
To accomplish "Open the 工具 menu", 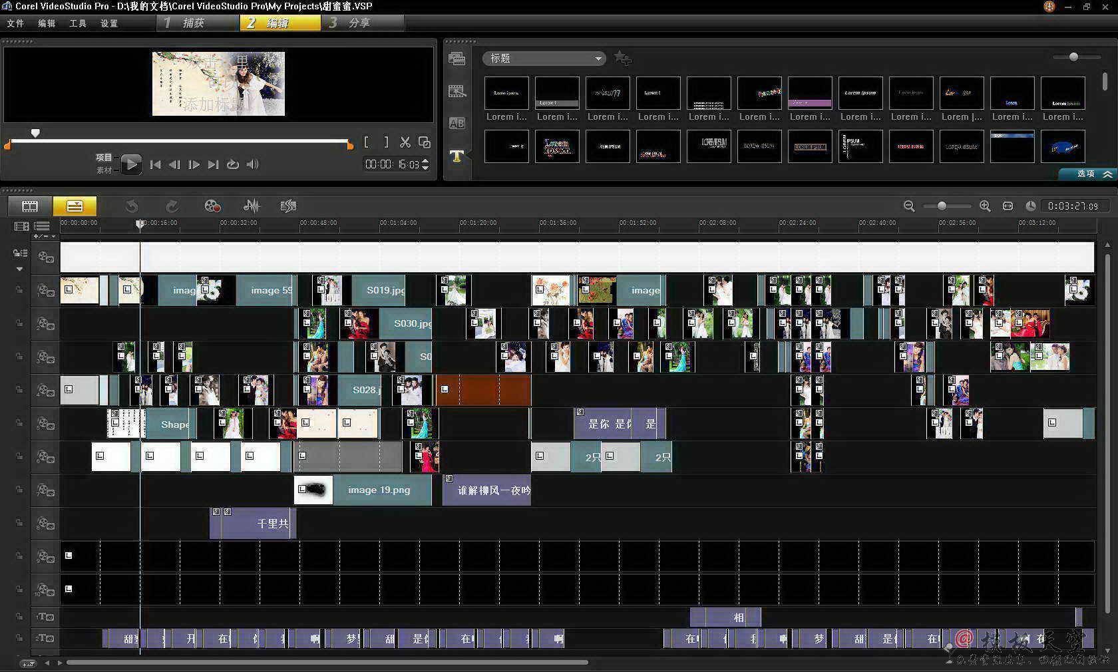I will click(78, 23).
